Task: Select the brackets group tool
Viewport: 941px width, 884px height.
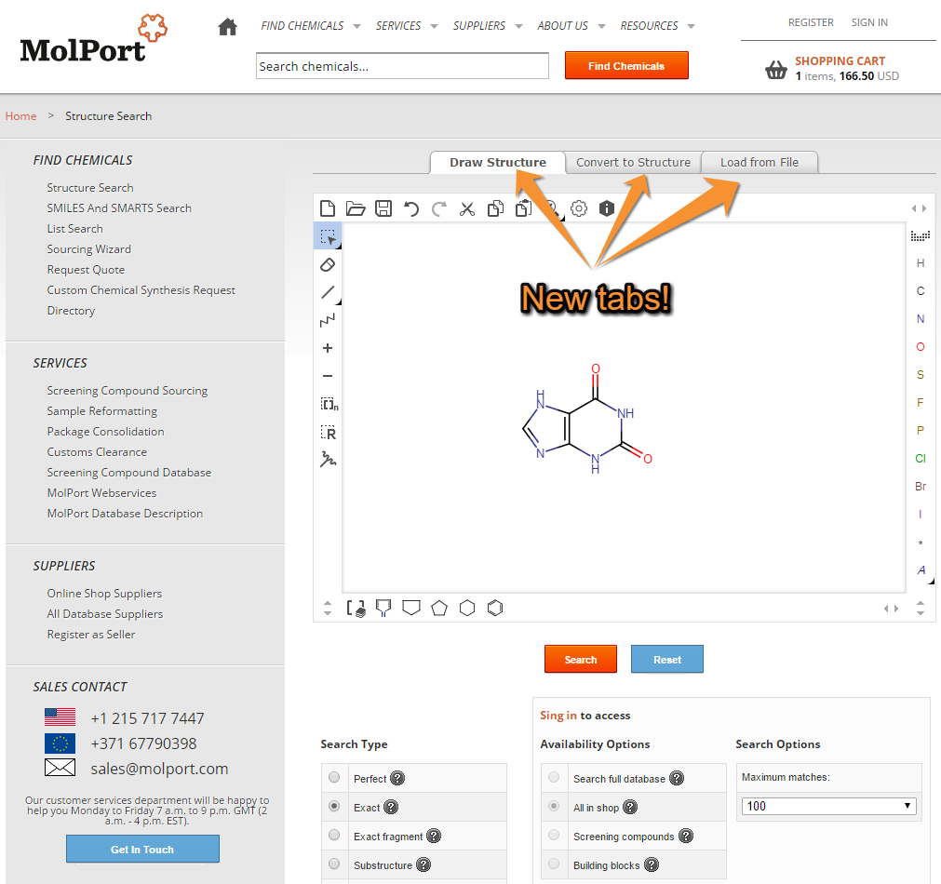Action: point(329,404)
